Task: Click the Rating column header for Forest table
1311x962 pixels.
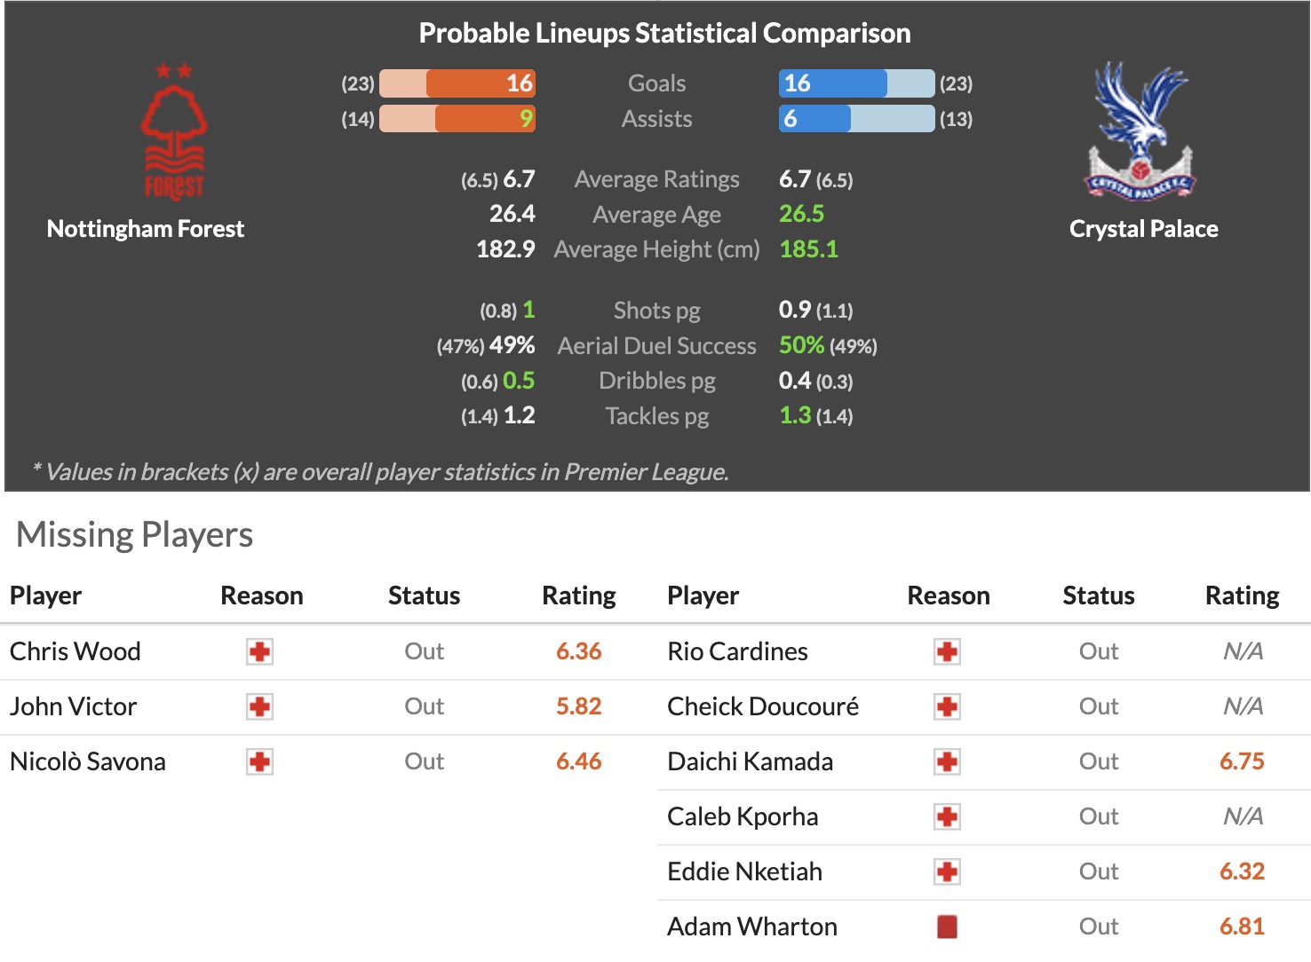Action: coord(578,595)
